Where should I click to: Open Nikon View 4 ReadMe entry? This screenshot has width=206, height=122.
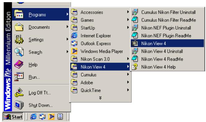click(x=168, y=59)
